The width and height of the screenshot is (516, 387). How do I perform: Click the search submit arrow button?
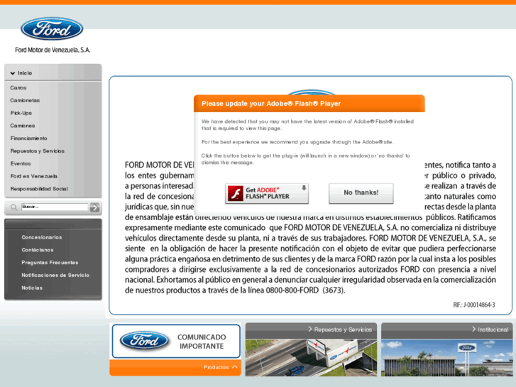95,207
